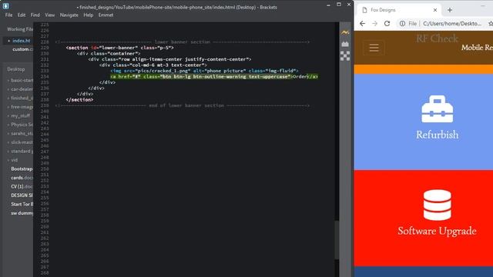
Task: Click the Brackets editor vertical scrollbar thumb
Action: point(337,240)
